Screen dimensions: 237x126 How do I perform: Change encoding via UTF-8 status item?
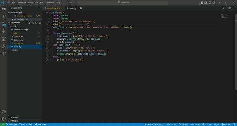(x=167, y=124)
